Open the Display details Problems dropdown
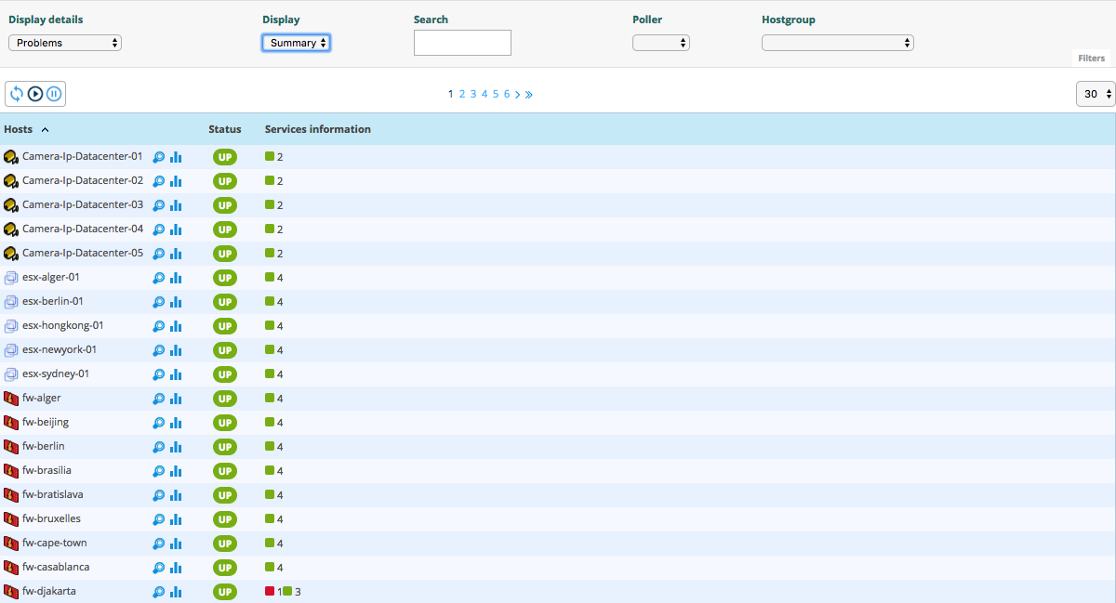 [x=65, y=43]
